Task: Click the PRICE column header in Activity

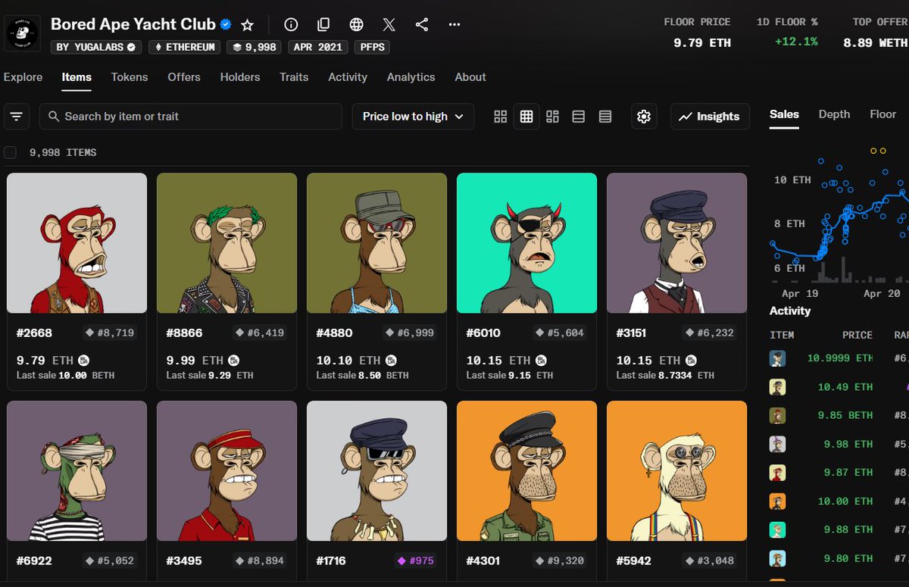Action: click(x=857, y=335)
